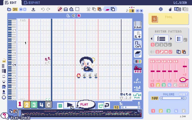The image size is (192, 120).
Task: Click volume slider right arrow
Action: [185, 98]
